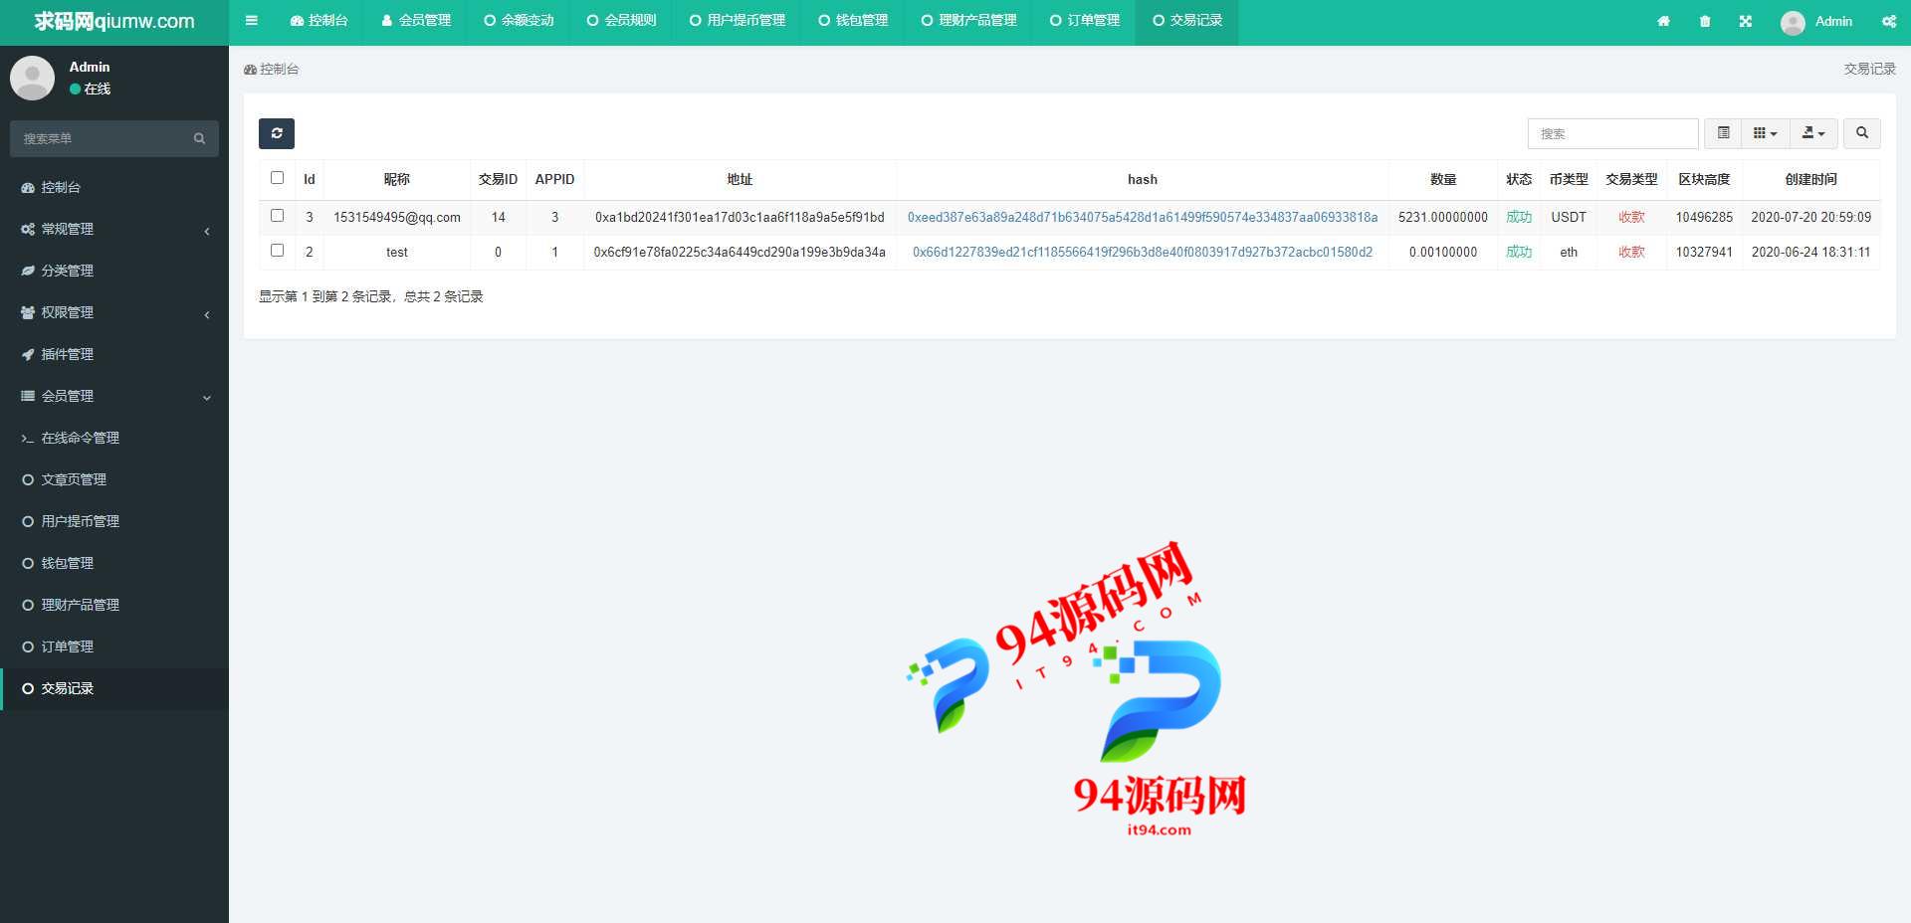1911x923 pixels.
Task: Click 收款 type in test row
Action: click(1631, 252)
